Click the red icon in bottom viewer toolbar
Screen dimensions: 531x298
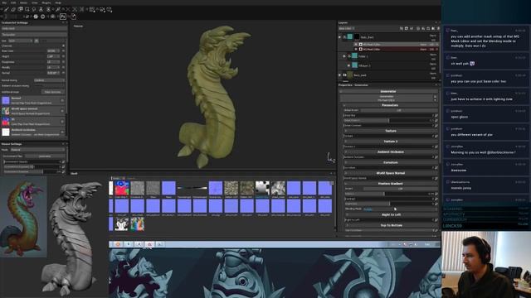149,244
